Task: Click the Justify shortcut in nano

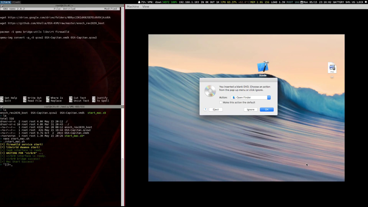Action: 100,98
